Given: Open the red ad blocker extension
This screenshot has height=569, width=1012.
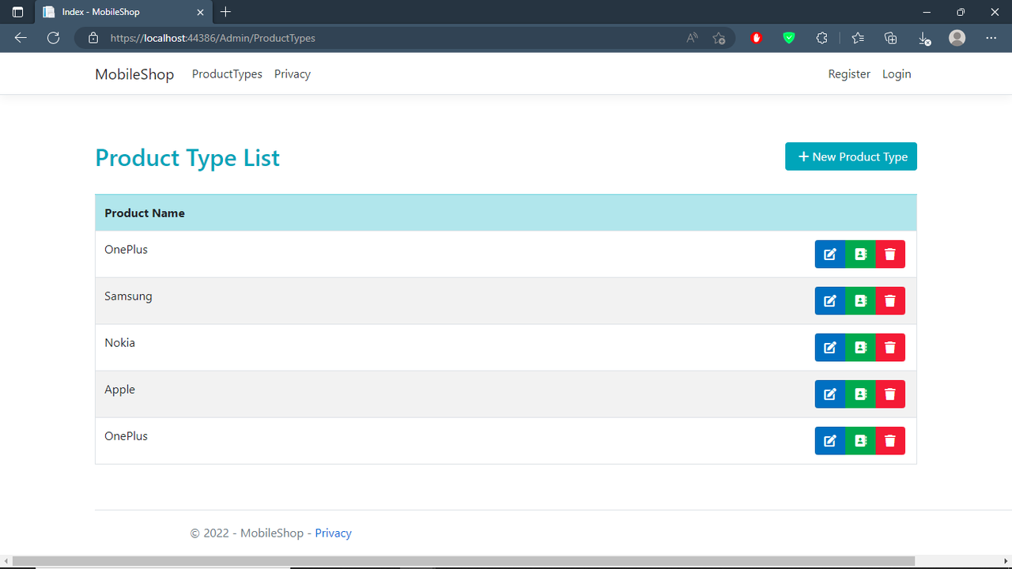Looking at the screenshot, I should (x=757, y=38).
